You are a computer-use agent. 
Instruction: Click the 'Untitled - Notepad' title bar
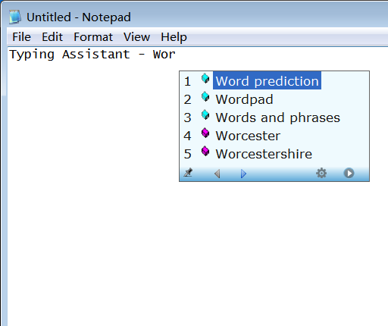pyautogui.click(x=79, y=17)
